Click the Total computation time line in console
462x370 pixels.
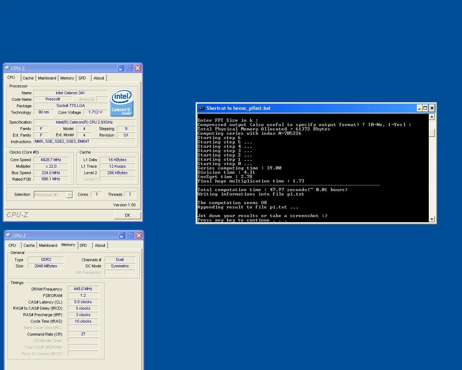(273, 190)
